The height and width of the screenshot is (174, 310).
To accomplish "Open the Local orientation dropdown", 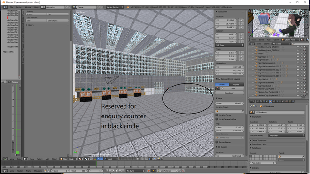I will pos(112,159).
